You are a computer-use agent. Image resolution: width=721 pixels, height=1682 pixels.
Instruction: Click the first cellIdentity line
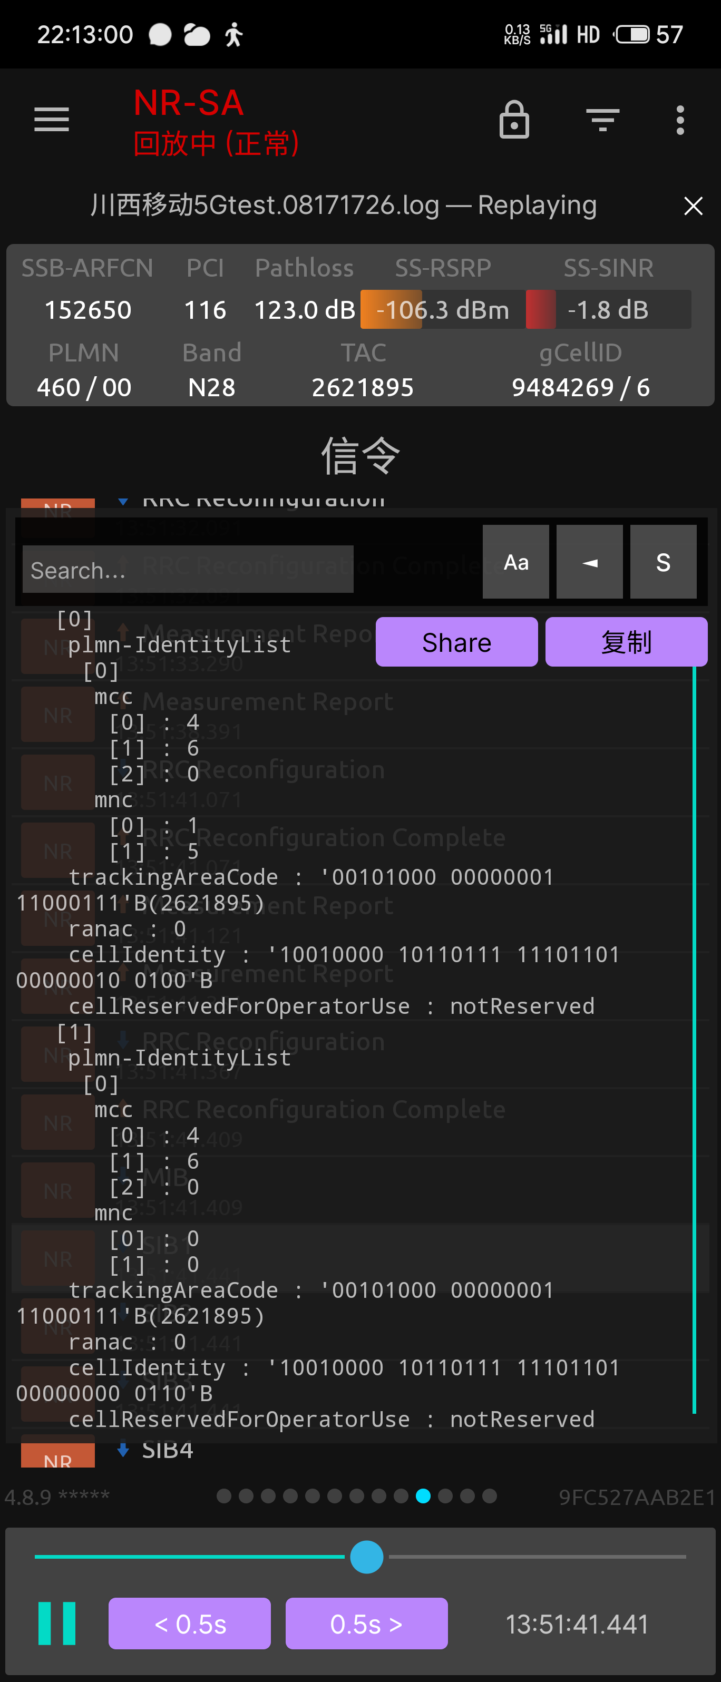318,967
